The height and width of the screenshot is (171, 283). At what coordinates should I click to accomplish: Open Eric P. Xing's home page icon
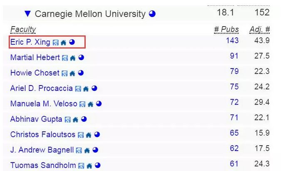tap(63, 42)
